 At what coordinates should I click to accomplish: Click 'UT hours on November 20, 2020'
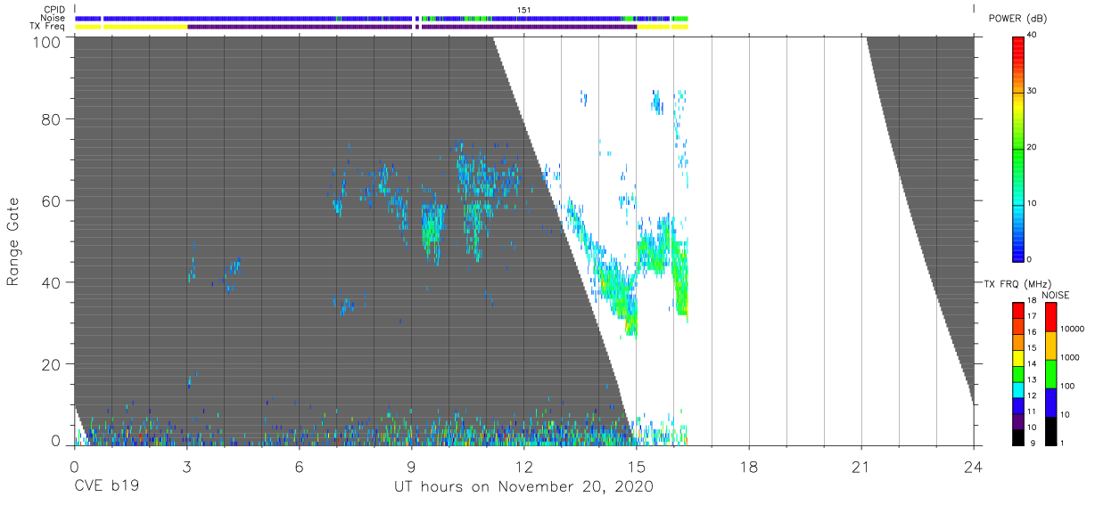523,487
